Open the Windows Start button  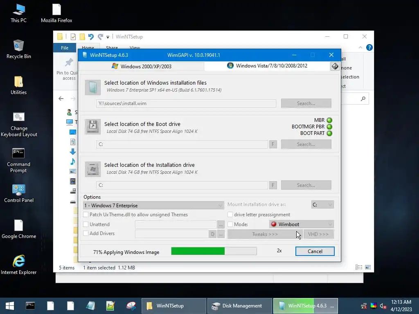coord(10,306)
